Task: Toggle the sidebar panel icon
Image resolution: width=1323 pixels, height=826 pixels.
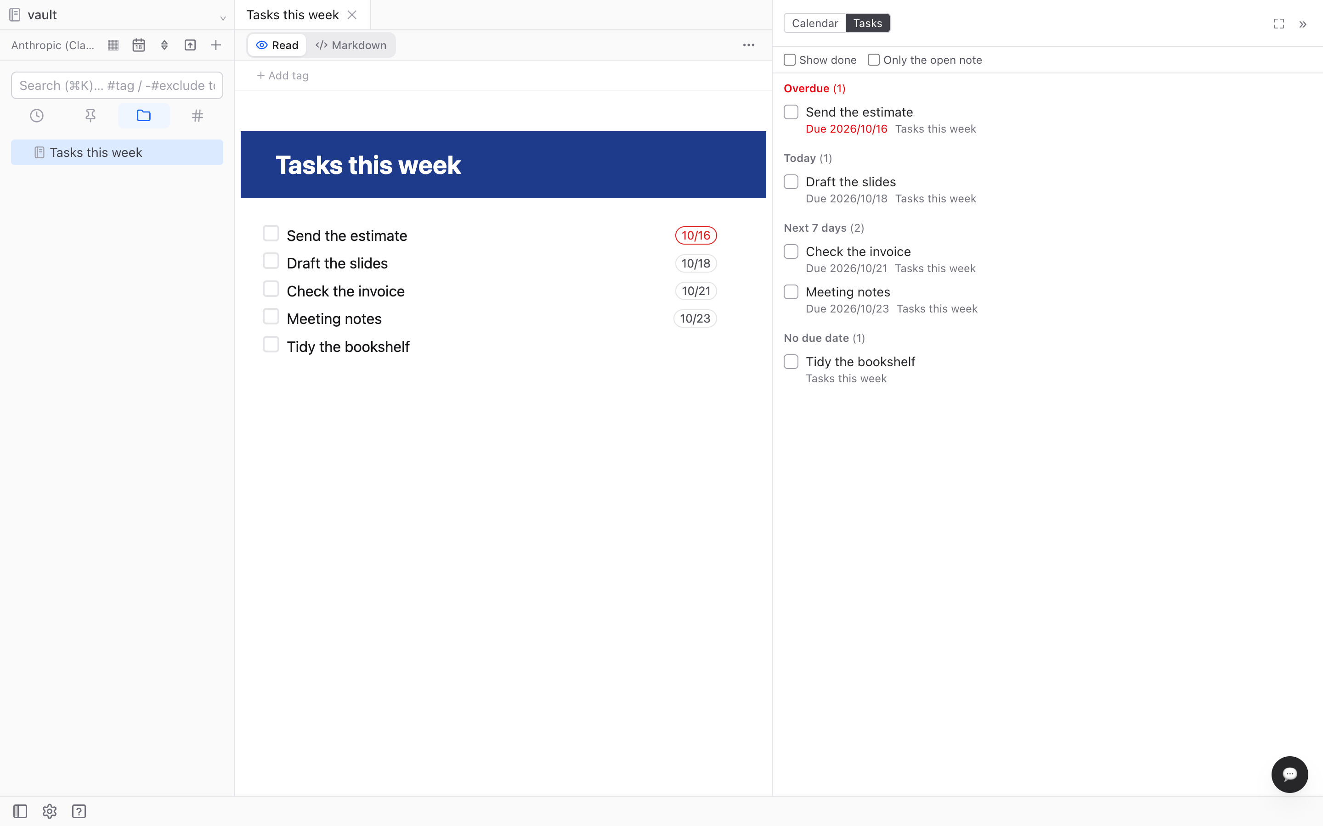Action: tap(20, 811)
